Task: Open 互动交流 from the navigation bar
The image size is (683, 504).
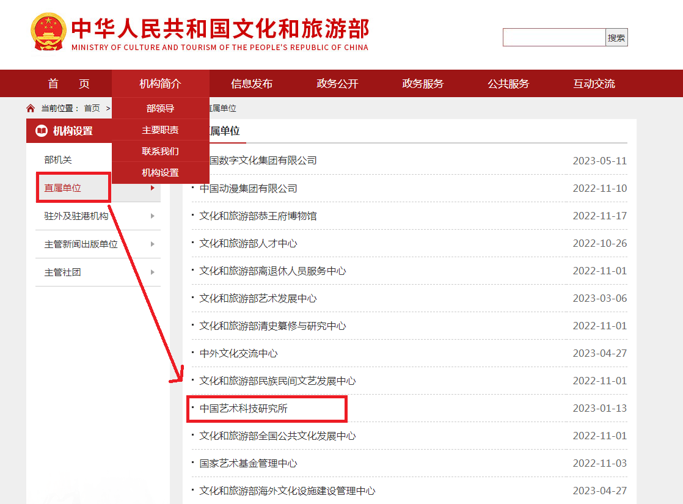Action: [x=594, y=84]
